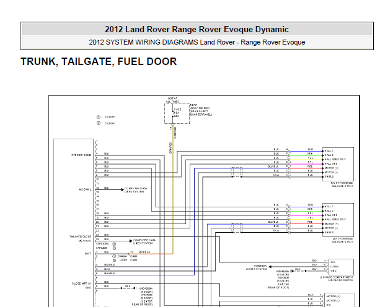Viewport: 375px width, 307px height.
Task: Click the 'CLOSE MTR (+)' pin label
Action: click(x=82, y=283)
